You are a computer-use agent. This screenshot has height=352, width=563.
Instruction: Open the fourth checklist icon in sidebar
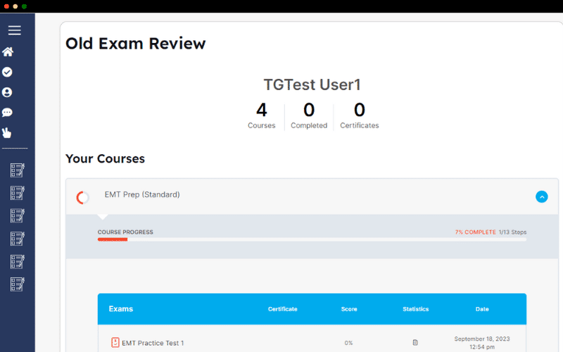(17, 239)
